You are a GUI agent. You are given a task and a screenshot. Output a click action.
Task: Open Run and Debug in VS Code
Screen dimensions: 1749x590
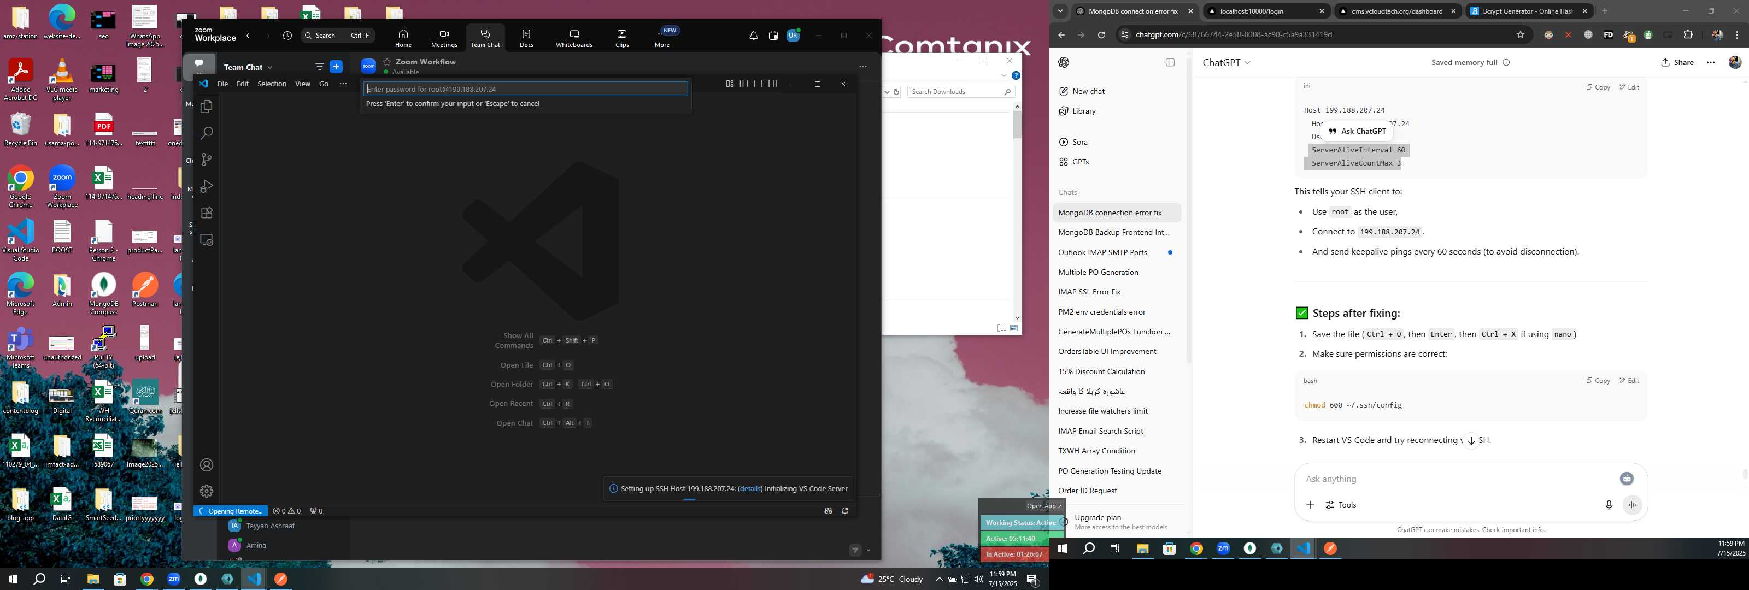tap(207, 186)
